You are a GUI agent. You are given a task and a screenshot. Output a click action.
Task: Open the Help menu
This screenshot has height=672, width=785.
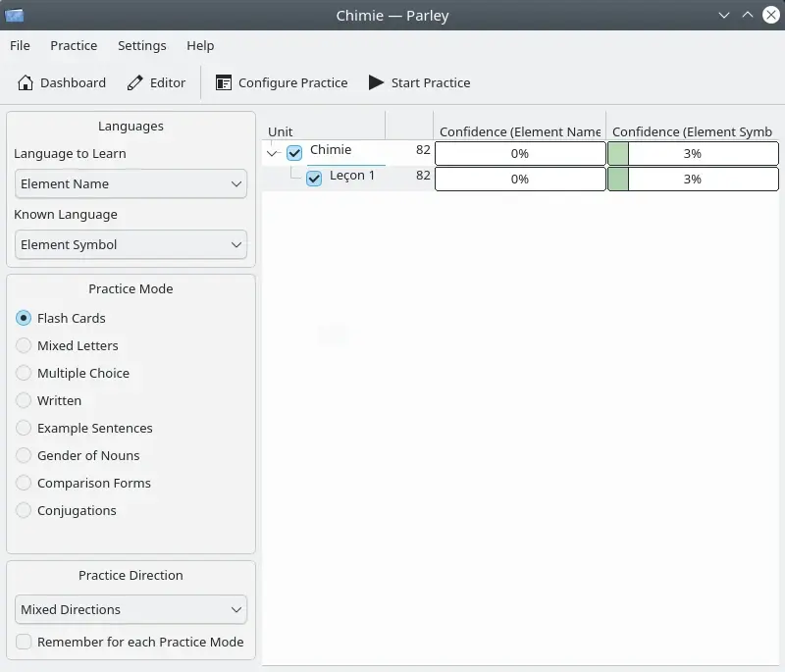tap(200, 45)
